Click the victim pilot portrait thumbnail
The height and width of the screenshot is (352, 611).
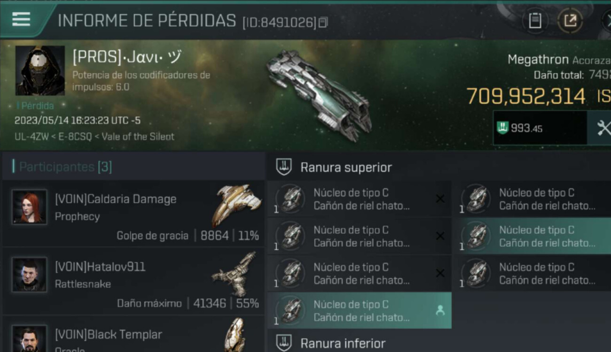coord(40,70)
